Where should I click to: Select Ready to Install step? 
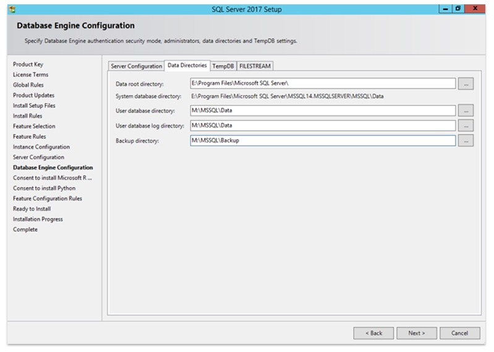point(32,209)
